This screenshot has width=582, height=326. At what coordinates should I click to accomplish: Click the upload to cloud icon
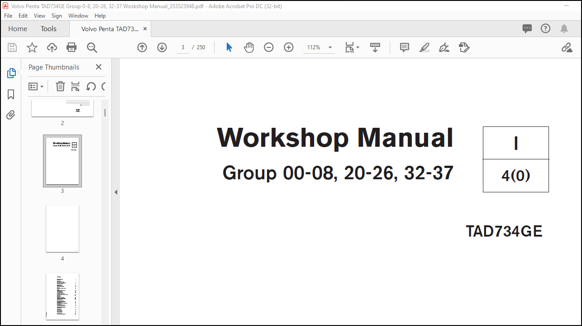click(x=52, y=47)
